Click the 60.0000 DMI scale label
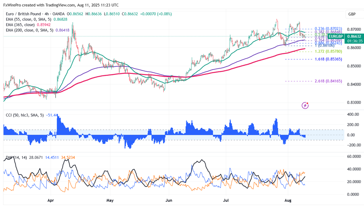364x208 pixels. point(354,157)
